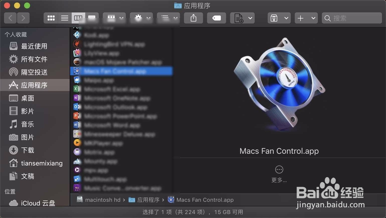The height and width of the screenshot is (218, 386).
Task: Click the Edit Tags toolbar button
Action: tap(217, 18)
